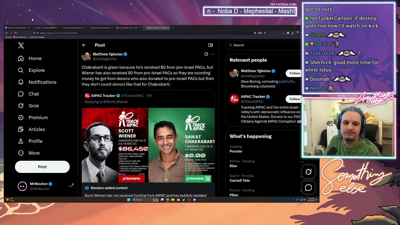Open Matthew Yglesias avatar in Relevant people
Screen dimensions: 400x225
coord(234,73)
